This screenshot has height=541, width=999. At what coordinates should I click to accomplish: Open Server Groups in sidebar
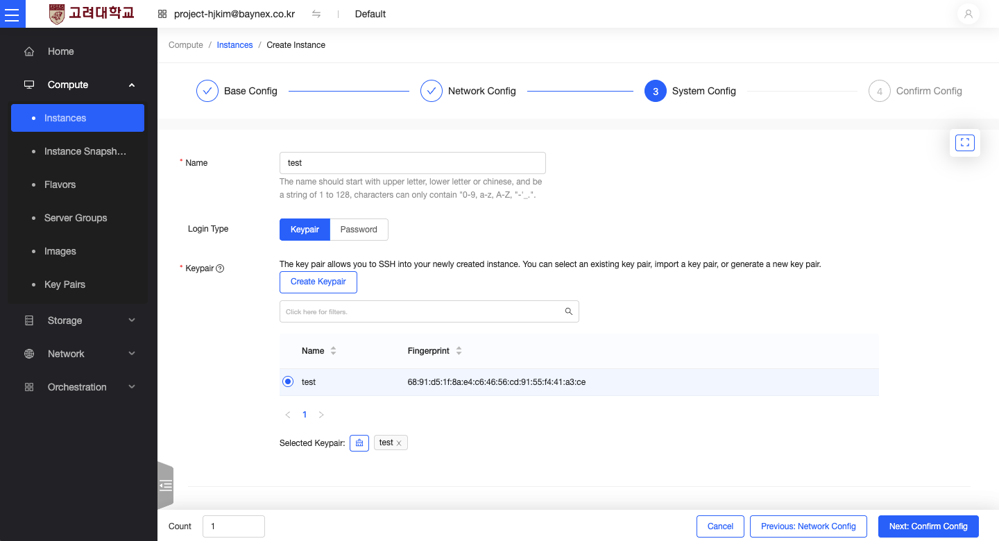coord(78,218)
